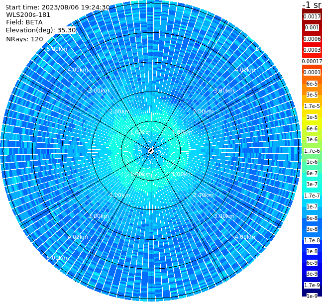The width and height of the screenshot is (322, 302).
Task: Select the upper-left 2.00km range label
Action: [120, 111]
